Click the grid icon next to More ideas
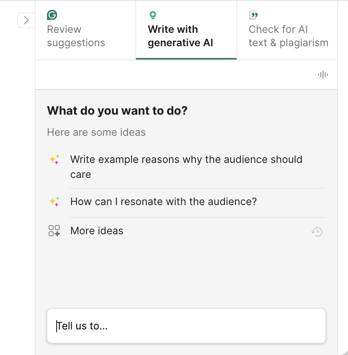348x355 pixels. click(54, 231)
